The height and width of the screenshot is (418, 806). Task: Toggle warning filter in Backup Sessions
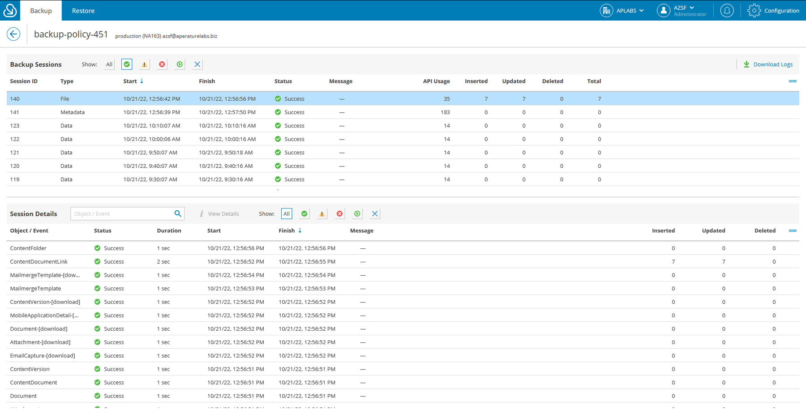(144, 64)
